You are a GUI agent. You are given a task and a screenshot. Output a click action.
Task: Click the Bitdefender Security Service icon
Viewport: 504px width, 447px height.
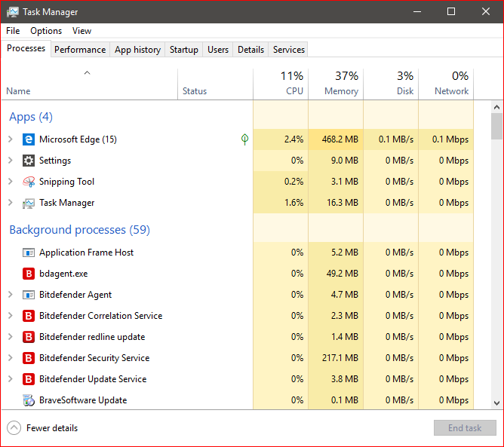[29, 358]
